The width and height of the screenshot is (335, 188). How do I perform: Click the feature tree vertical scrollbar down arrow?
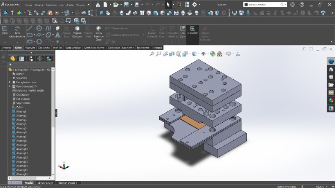pyautogui.click(x=53, y=175)
